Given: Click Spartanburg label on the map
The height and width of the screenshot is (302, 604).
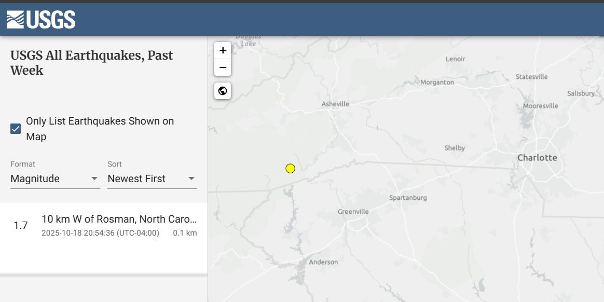Looking at the screenshot, I should tap(408, 198).
